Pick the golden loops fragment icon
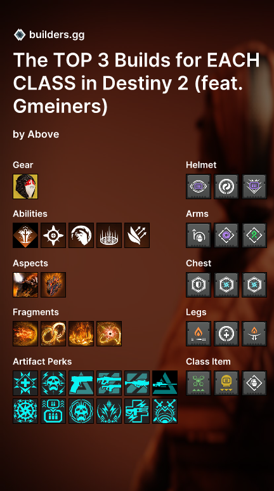The height and width of the screenshot is (491, 274). [x=53, y=334]
